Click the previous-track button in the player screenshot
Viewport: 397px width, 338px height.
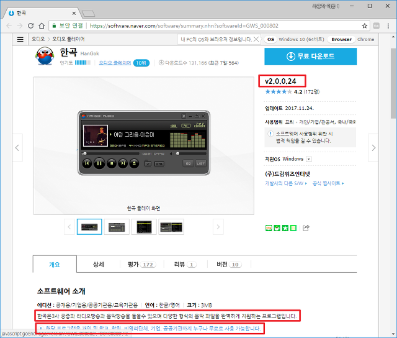coord(87,163)
